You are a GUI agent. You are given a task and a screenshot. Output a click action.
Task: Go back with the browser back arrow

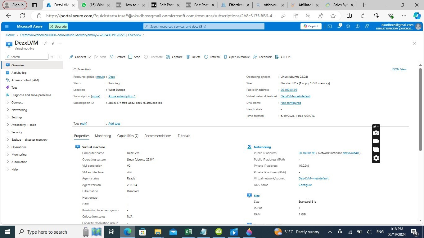(x=9, y=16)
